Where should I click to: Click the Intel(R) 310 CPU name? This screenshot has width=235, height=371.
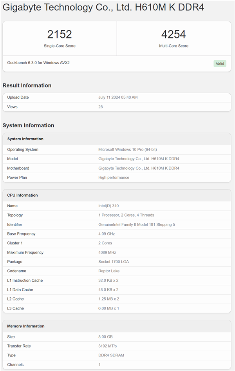108,206
